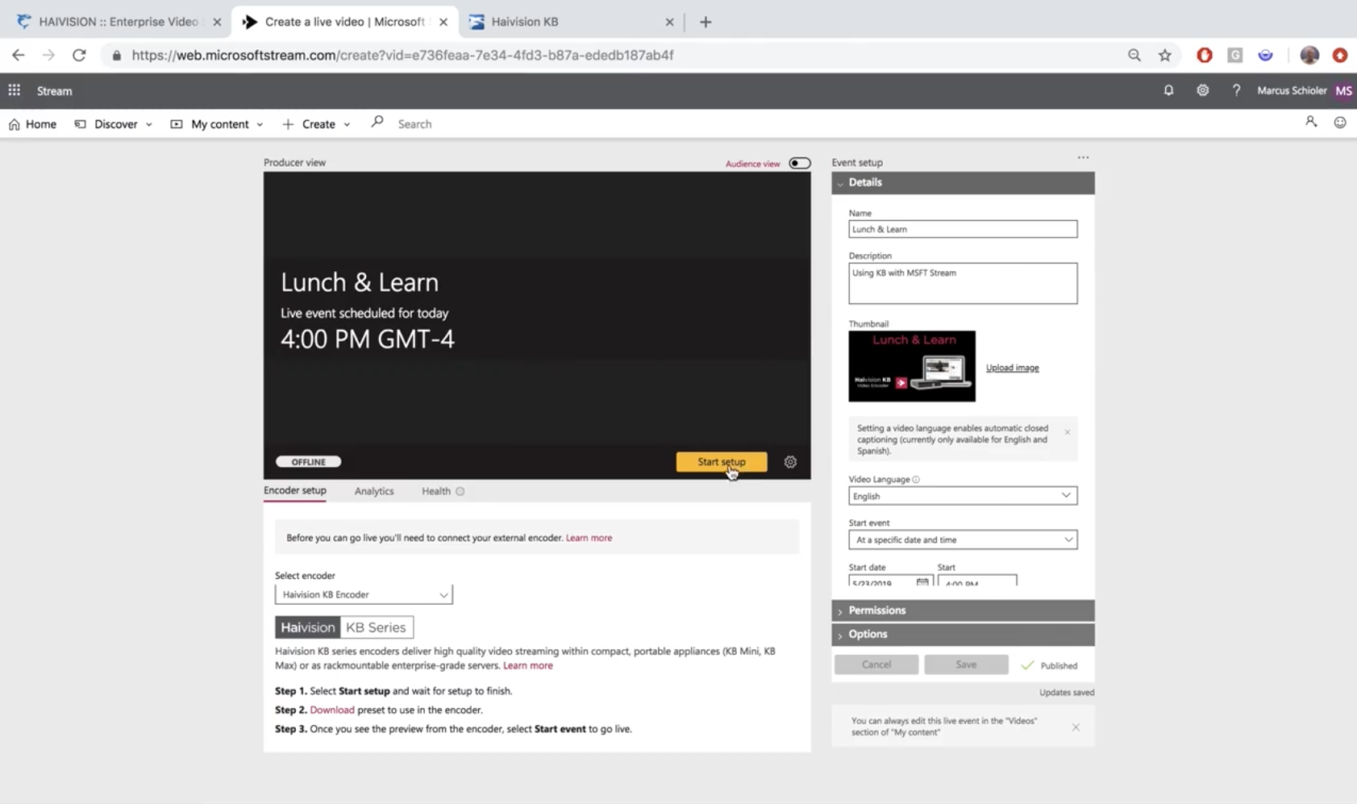
Task: Click the Lunch & Learn thumbnail image
Action: click(x=912, y=366)
